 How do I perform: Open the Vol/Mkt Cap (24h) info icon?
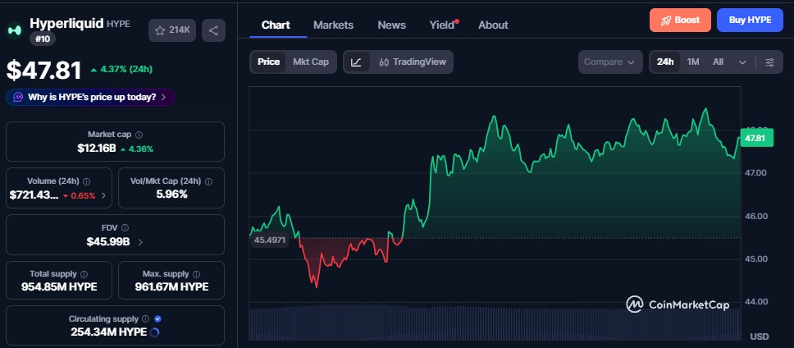click(x=208, y=181)
